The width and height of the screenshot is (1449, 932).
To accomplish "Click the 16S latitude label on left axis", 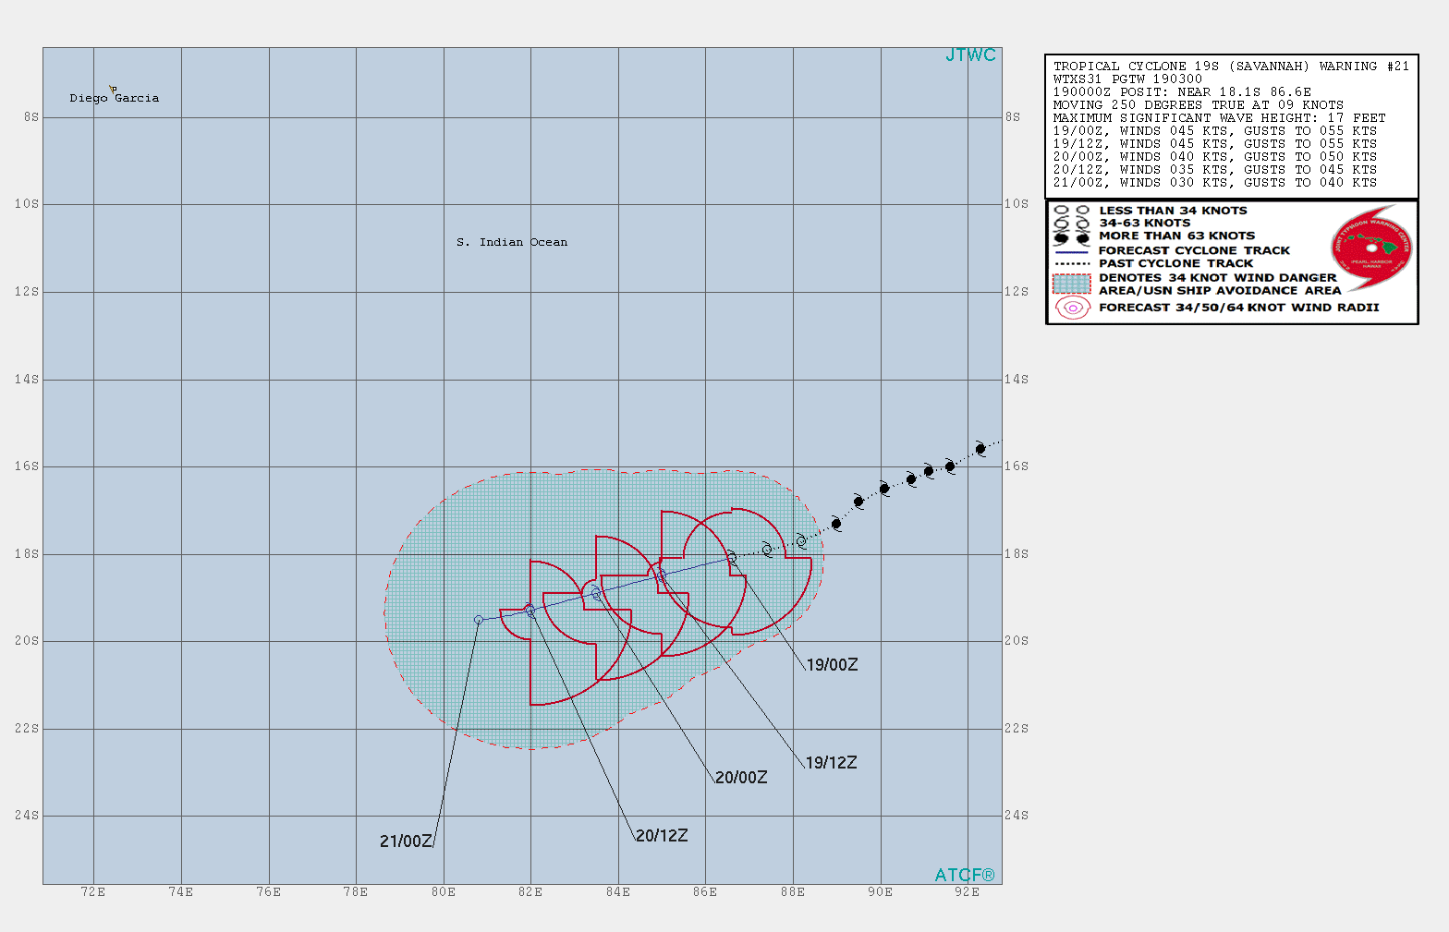I will click(27, 466).
